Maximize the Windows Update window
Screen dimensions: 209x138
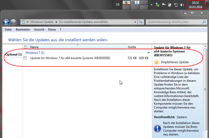tap(192, 13)
